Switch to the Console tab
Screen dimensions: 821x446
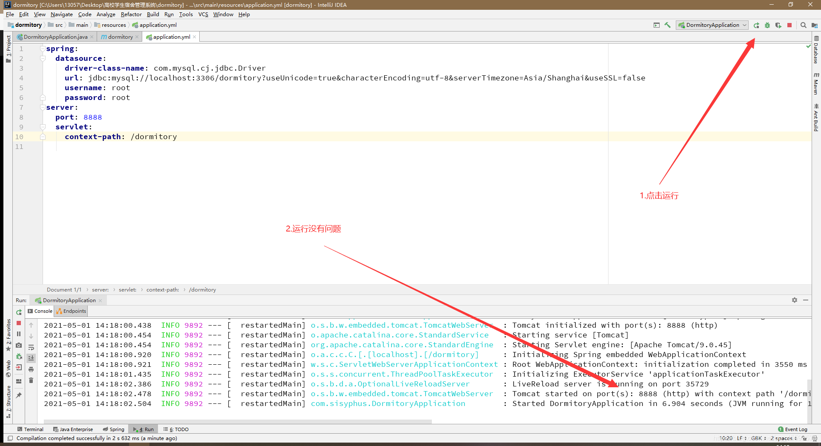(x=40, y=311)
